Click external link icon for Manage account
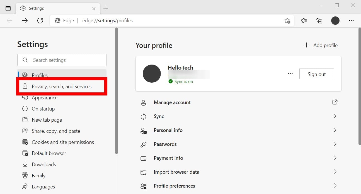This screenshot has width=361, height=194. click(335, 102)
